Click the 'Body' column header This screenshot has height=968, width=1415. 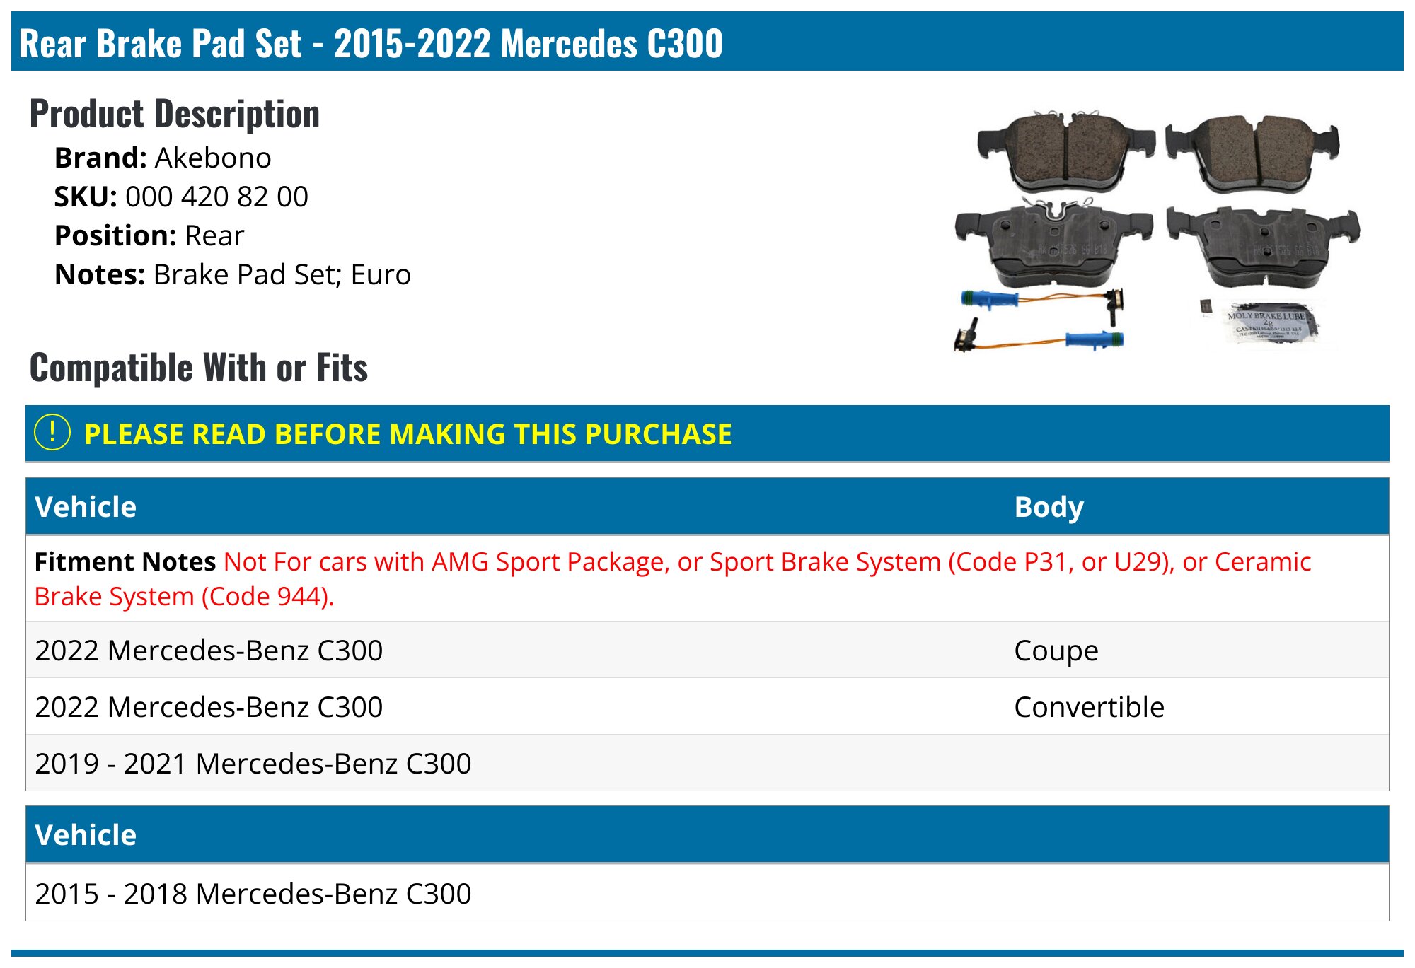point(1049,507)
